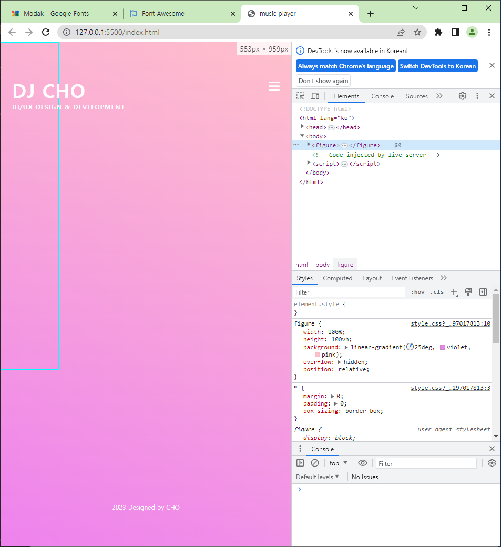
Task: Select the html breadcrumb item
Action: click(x=302, y=265)
